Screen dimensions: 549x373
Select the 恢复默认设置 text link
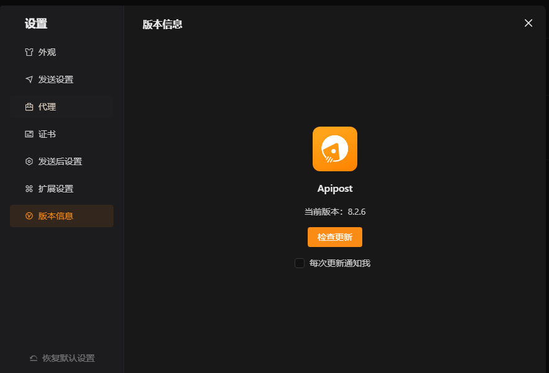pyautogui.click(x=68, y=358)
